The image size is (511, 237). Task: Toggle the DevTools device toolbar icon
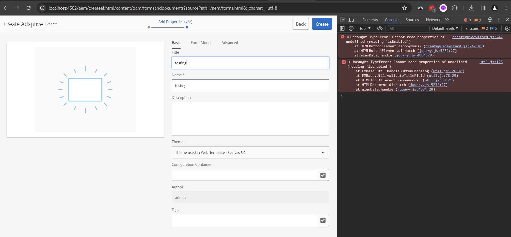click(351, 20)
